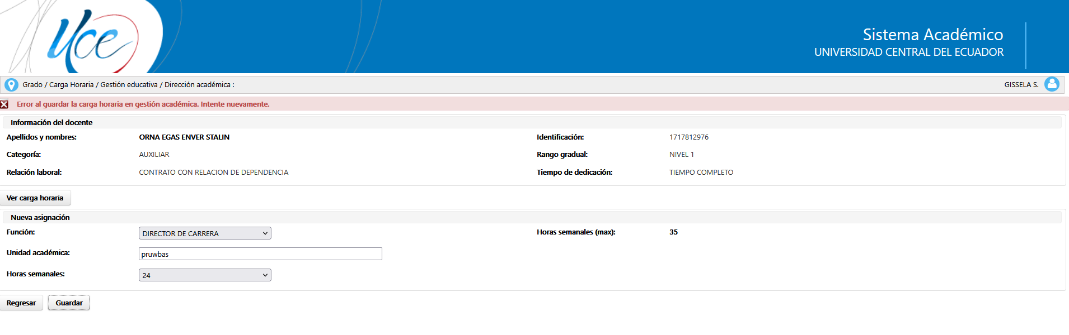
Task: Click the Regresar button
Action: 21,303
